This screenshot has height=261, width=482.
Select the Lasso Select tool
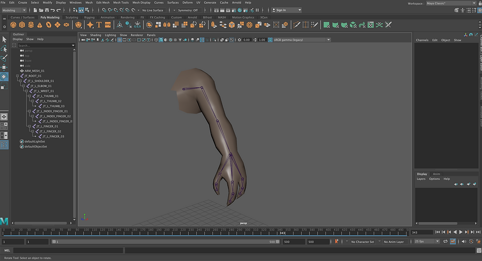(x=4, y=49)
